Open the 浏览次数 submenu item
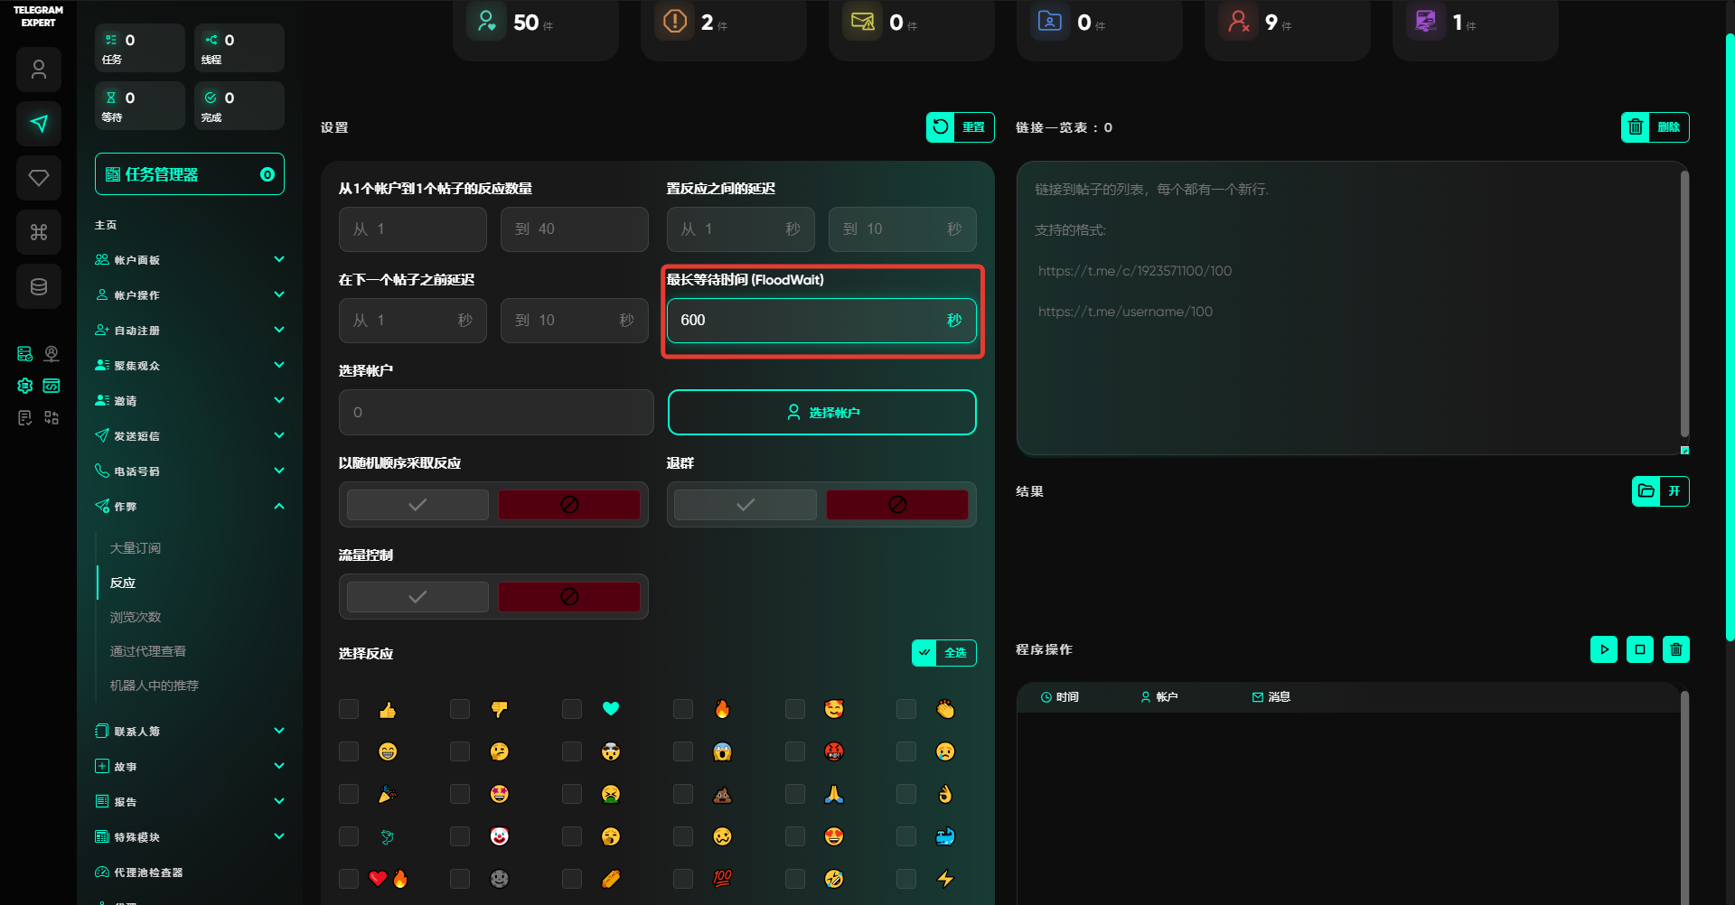Viewport: 1735px width, 905px height. 136,617
